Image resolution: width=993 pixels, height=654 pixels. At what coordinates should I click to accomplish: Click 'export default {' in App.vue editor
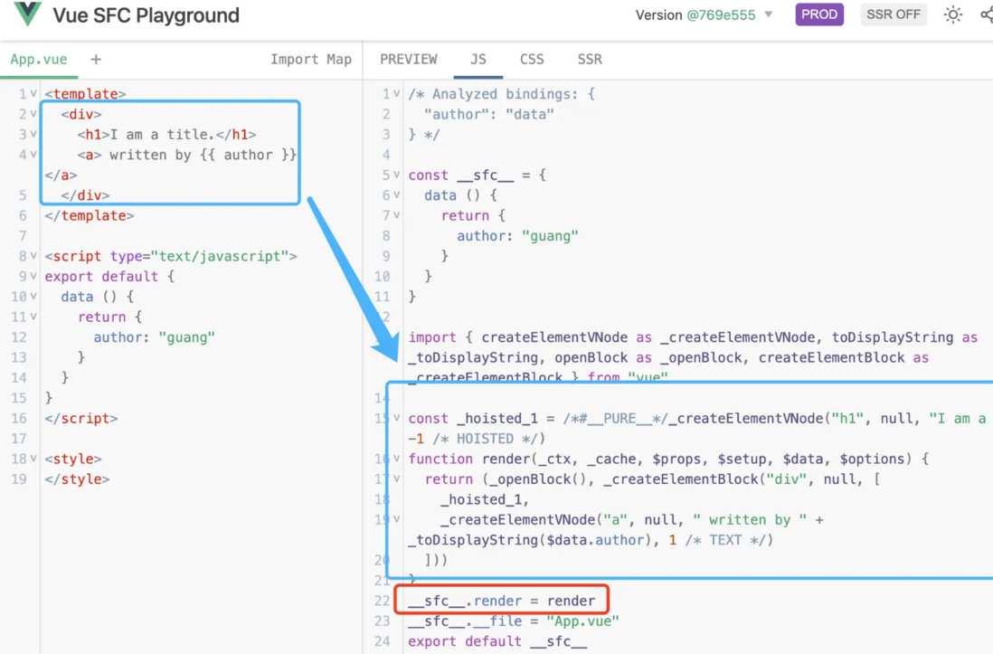[x=109, y=276]
